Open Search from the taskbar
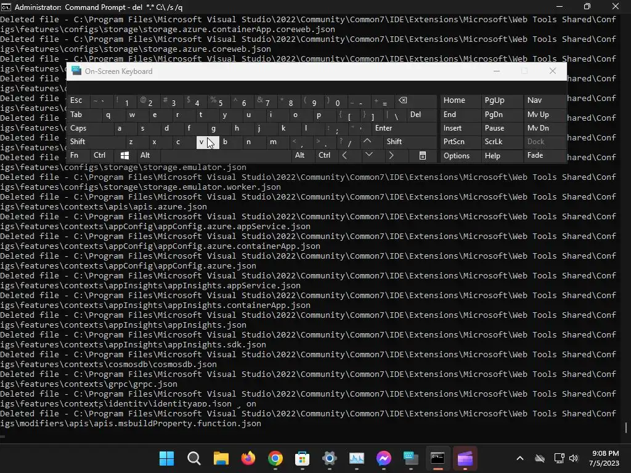 coord(194,458)
